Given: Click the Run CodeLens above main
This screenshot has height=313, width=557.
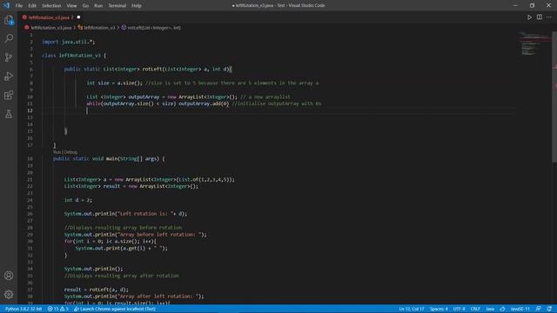Looking at the screenshot, I should click(x=57, y=152).
